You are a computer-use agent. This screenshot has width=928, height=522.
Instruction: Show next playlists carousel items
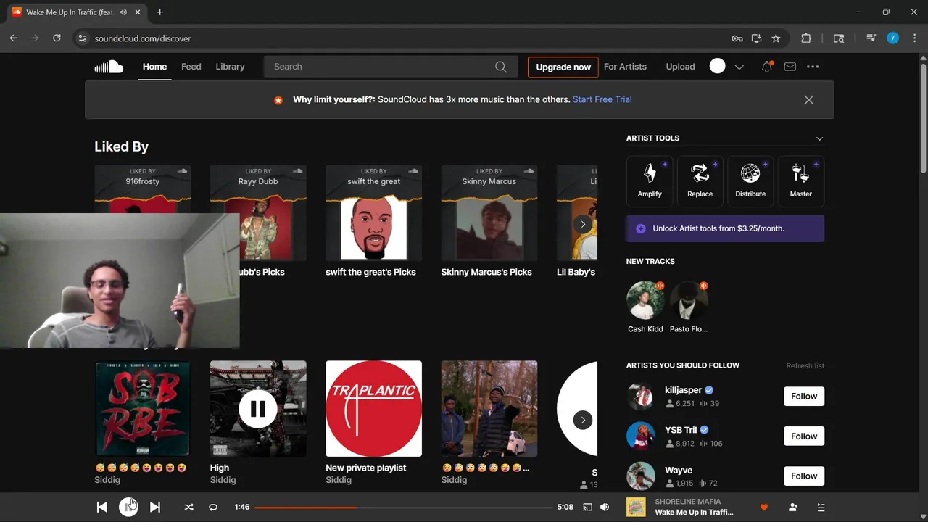point(583,420)
